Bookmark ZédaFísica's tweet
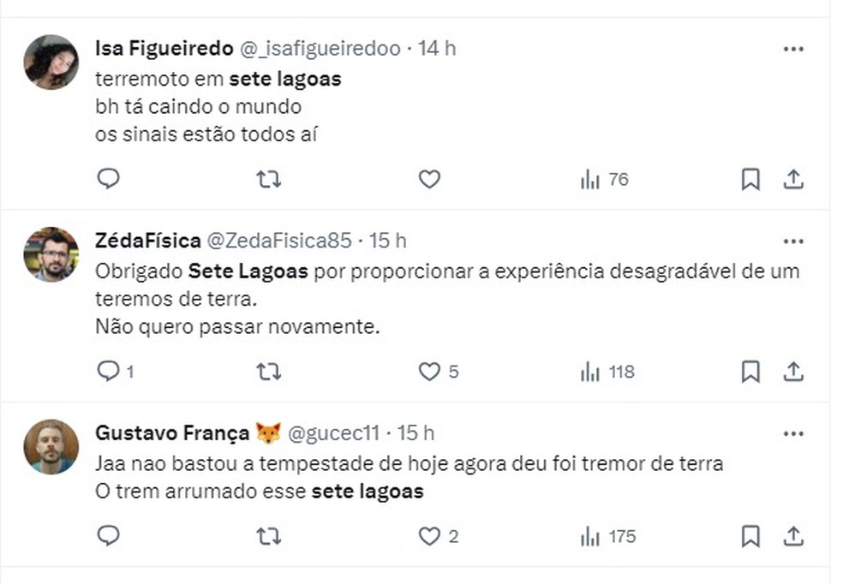 (750, 371)
